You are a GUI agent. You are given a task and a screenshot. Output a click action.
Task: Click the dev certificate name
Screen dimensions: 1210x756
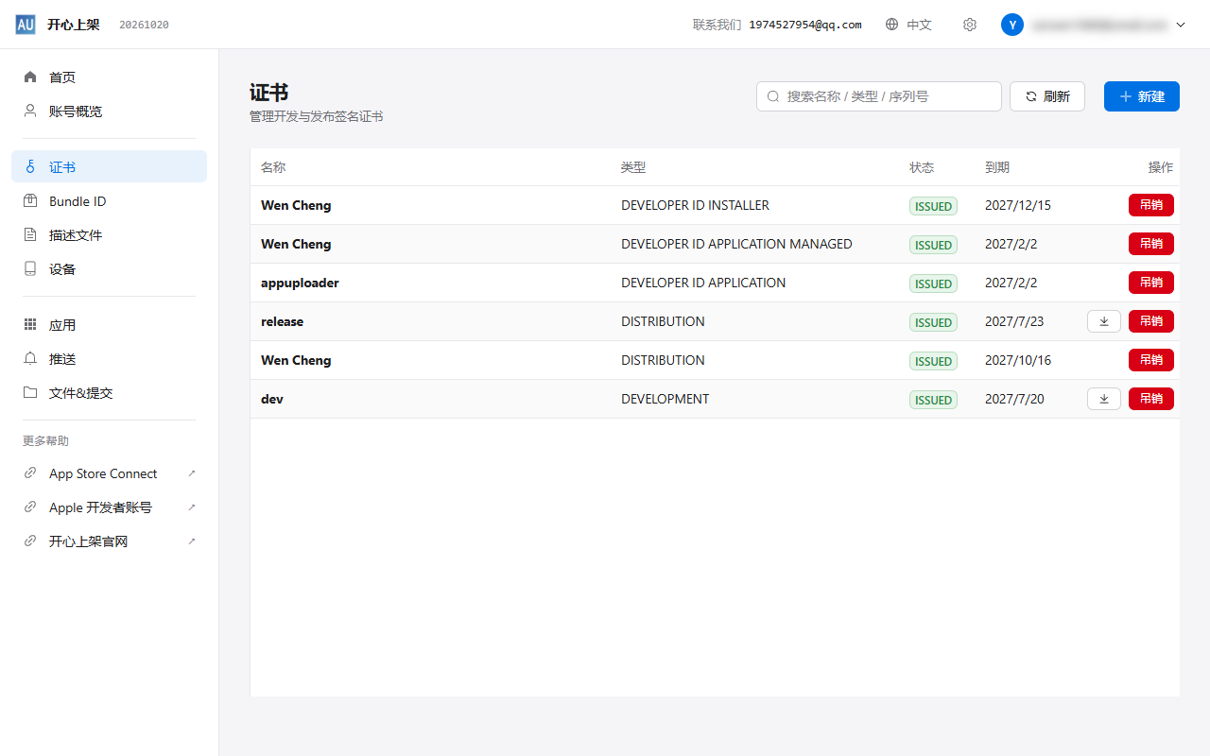tap(272, 399)
